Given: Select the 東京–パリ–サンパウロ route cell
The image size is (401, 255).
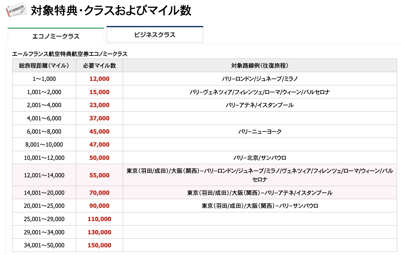Looking at the screenshot, I should pos(260,206).
